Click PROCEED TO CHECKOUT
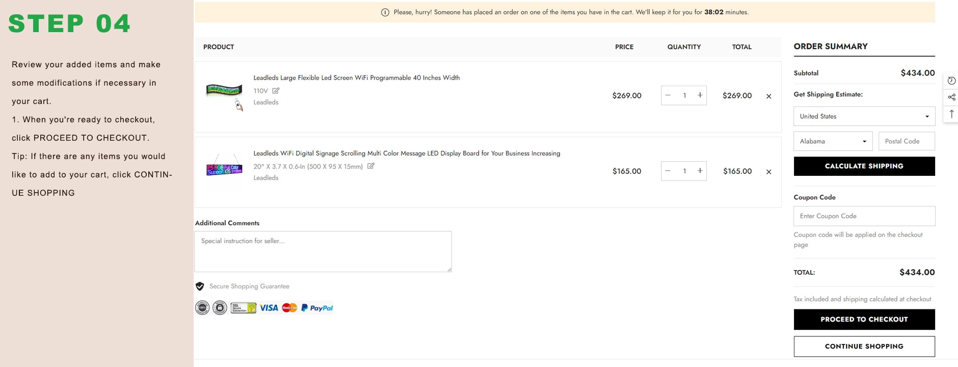The width and height of the screenshot is (958, 367). tap(864, 320)
